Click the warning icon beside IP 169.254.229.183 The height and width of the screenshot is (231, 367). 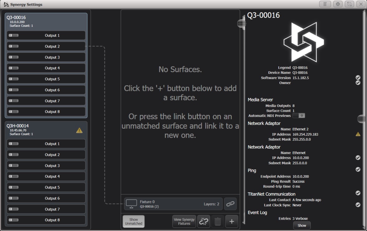coord(358,134)
